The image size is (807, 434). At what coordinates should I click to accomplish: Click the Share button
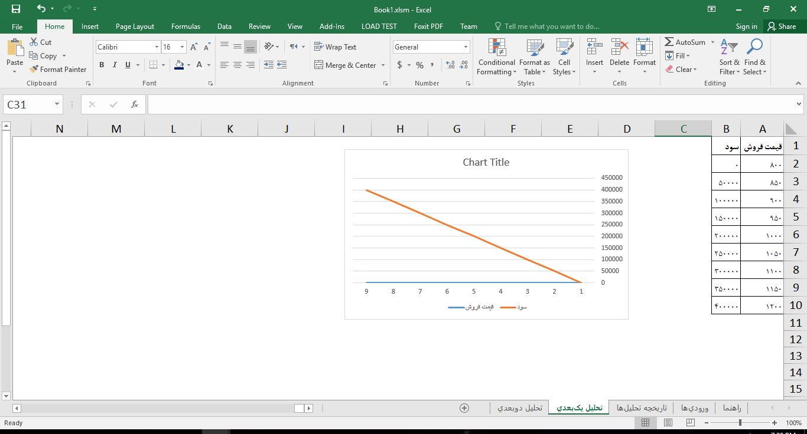coord(781,27)
